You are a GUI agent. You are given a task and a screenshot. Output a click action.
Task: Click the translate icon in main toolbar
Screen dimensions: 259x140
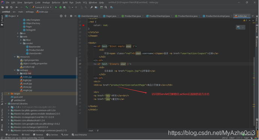pos(112,7)
